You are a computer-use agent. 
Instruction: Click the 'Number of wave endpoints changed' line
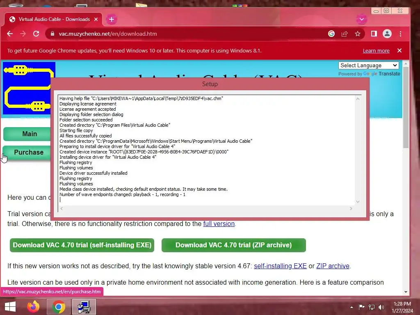click(x=122, y=194)
